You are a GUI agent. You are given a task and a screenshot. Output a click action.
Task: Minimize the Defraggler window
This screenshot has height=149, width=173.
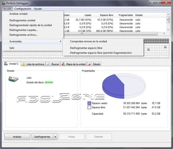click(x=152, y=2)
